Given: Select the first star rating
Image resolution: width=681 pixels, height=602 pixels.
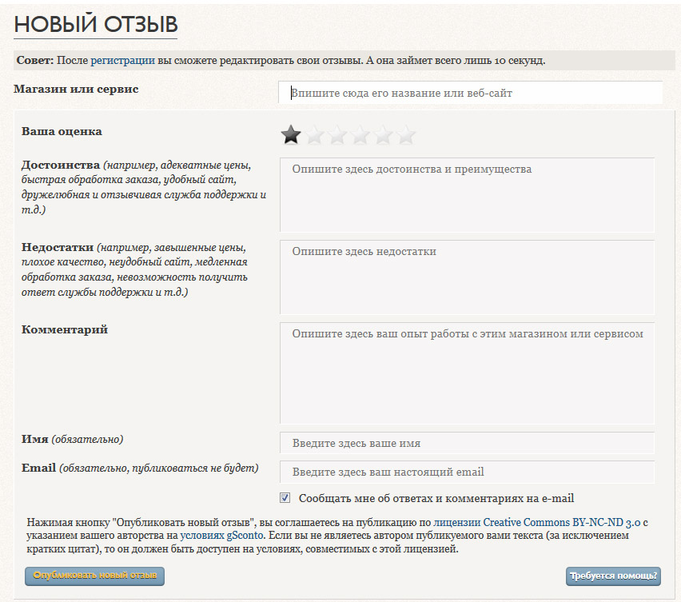Looking at the screenshot, I should point(291,135).
